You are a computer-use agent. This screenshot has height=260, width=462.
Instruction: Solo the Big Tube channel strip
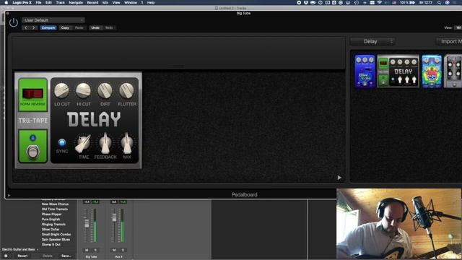click(95, 250)
